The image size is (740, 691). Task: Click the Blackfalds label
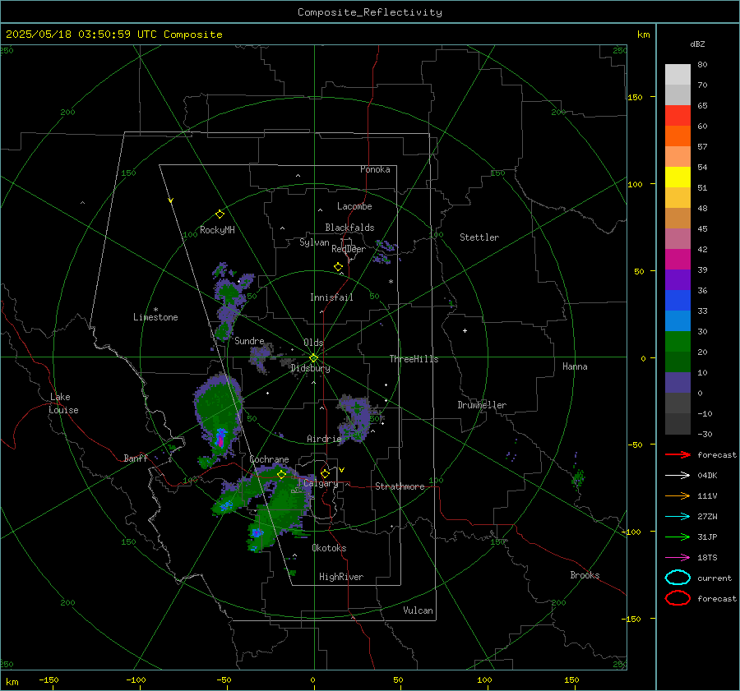[349, 228]
